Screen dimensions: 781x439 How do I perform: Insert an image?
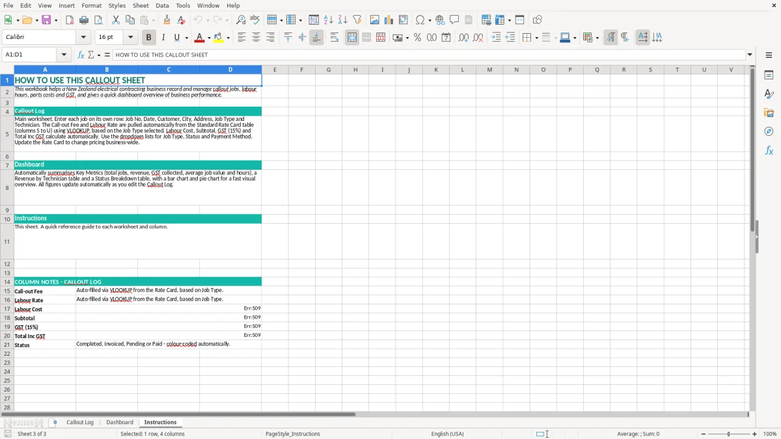375,20
